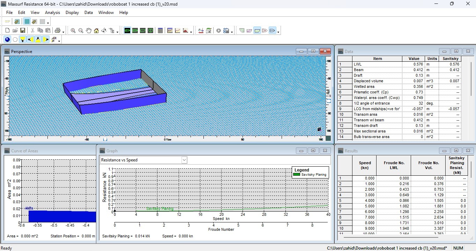
Task: Open the Resistance vs Speed dropdown
Action: 184,160
